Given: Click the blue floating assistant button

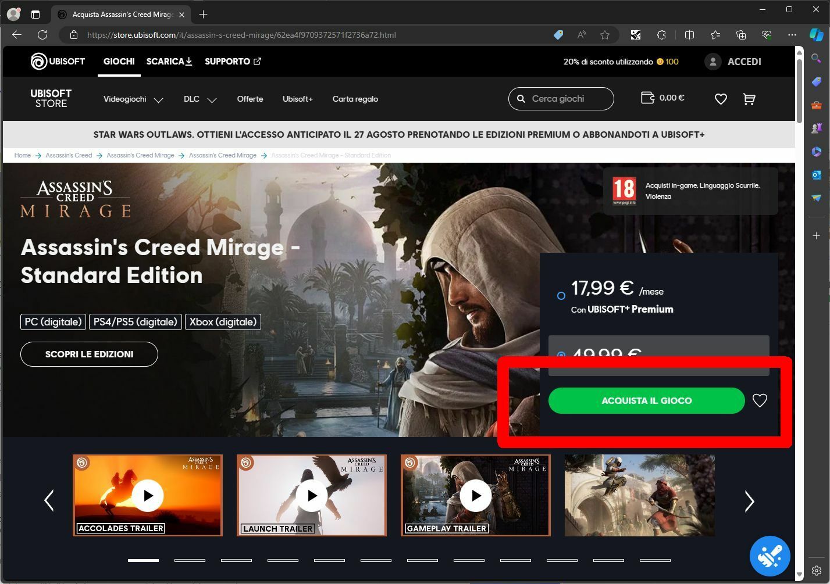Looking at the screenshot, I should 770,556.
